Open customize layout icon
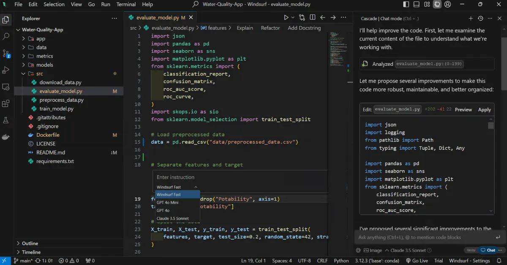 (427, 4)
